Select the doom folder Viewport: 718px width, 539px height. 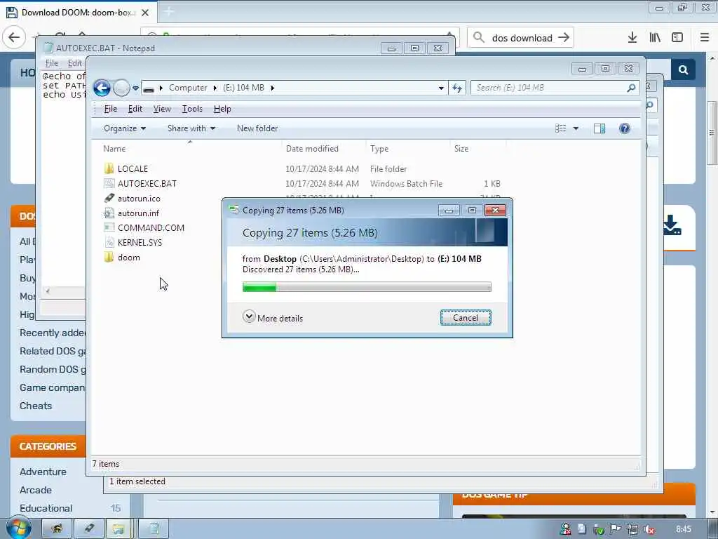pyautogui.click(x=129, y=258)
